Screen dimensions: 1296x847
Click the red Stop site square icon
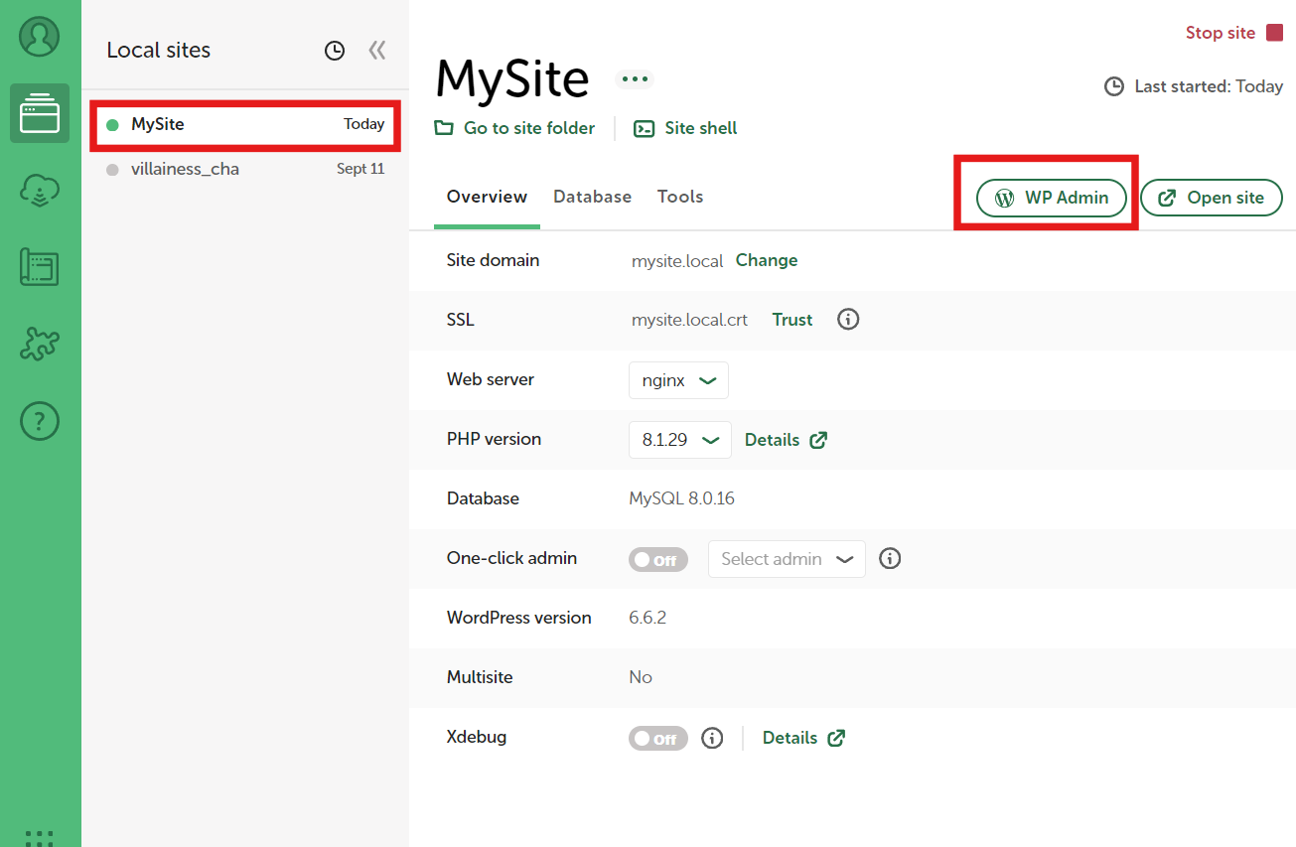pos(1275,33)
